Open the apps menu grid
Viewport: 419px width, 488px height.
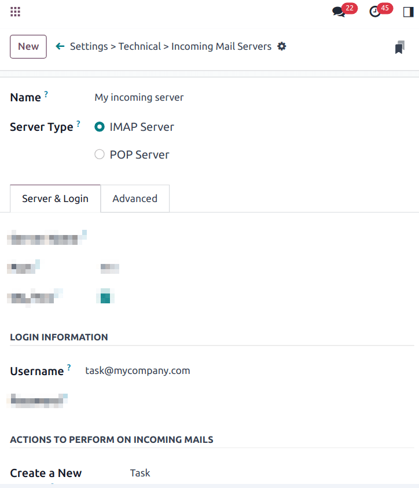point(15,11)
